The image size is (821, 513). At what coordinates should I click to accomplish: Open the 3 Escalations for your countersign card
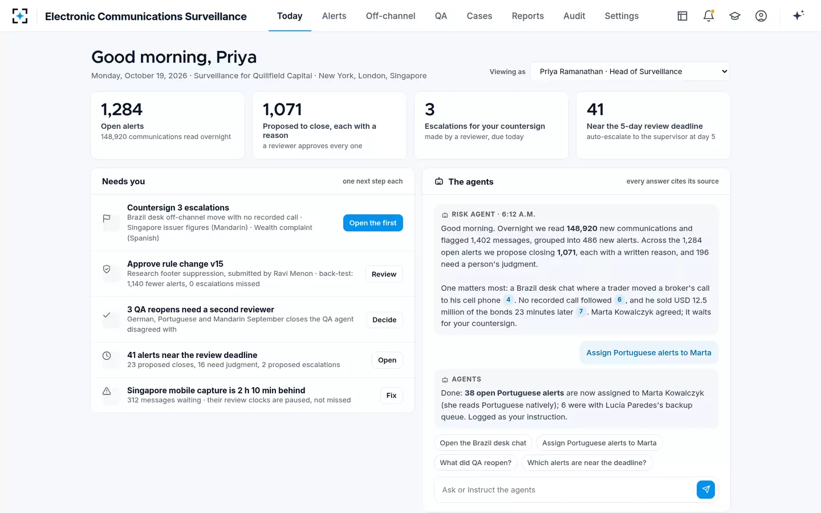(491, 125)
